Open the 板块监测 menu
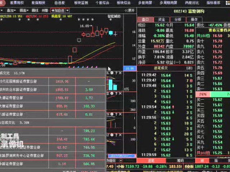The height and width of the screenshot is (172, 230). click(x=81, y=3)
